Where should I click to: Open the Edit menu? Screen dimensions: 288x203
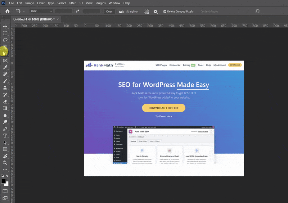[19, 3]
